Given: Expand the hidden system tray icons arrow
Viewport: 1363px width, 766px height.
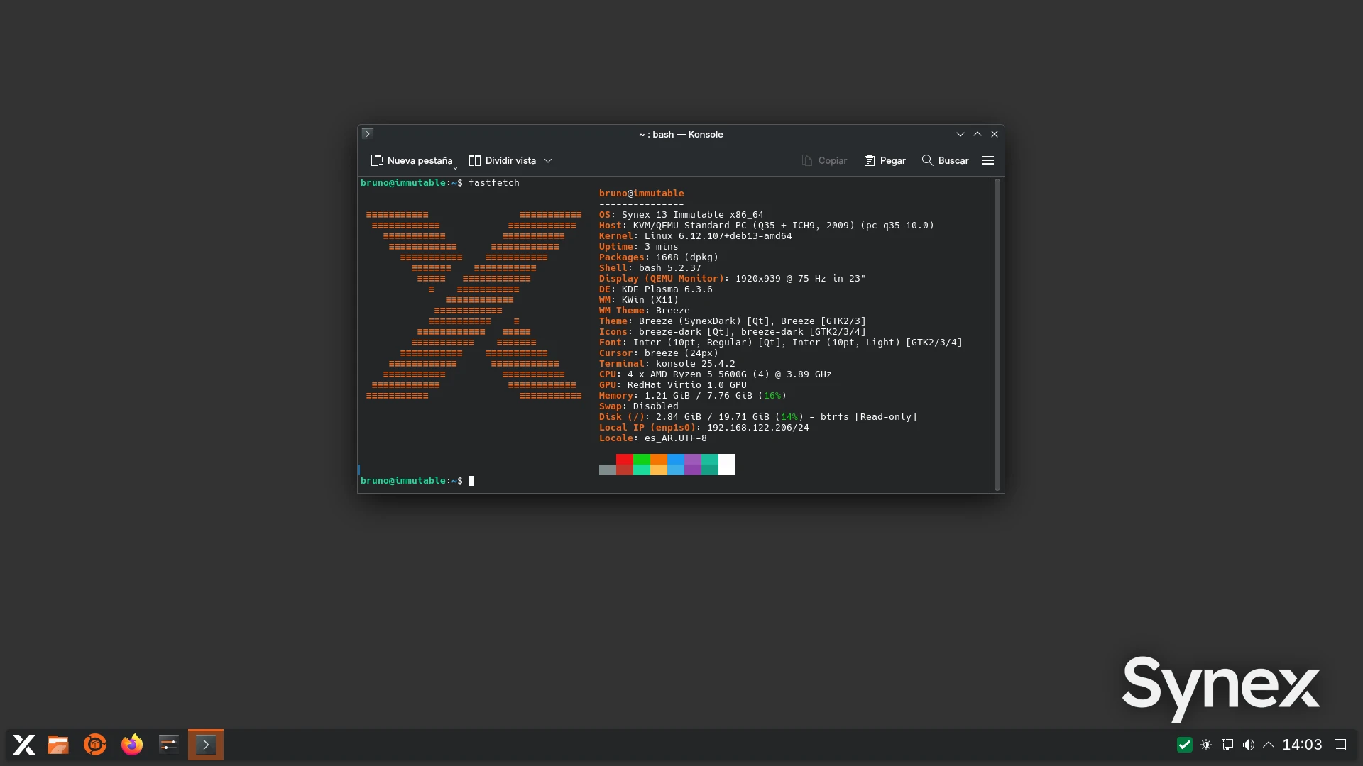Looking at the screenshot, I should (x=1269, y=745).
